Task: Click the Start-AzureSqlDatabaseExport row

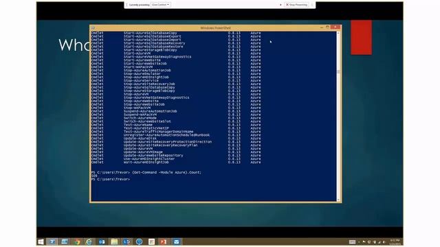Action: (x=176, y=36)
